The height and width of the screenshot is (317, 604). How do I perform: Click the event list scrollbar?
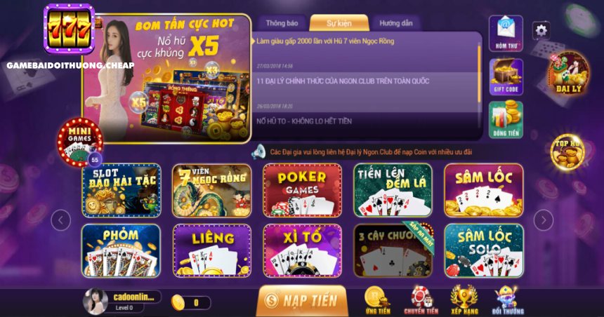(x=479, y=73)
